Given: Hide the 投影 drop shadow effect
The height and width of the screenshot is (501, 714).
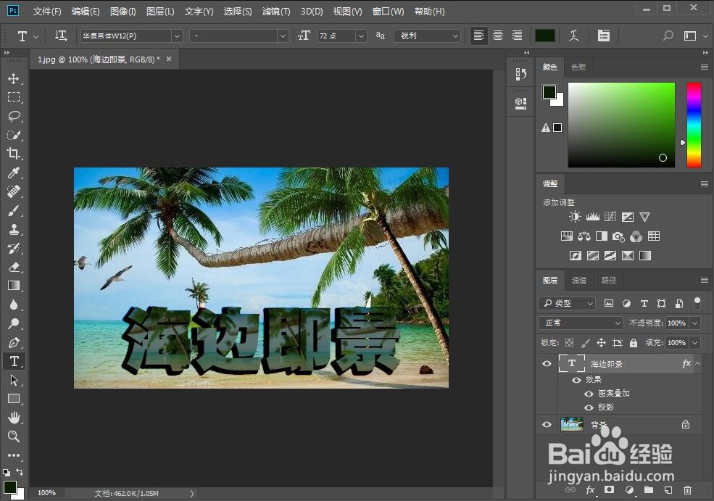Looking at the screenshot, I should [x=589, y=407].
